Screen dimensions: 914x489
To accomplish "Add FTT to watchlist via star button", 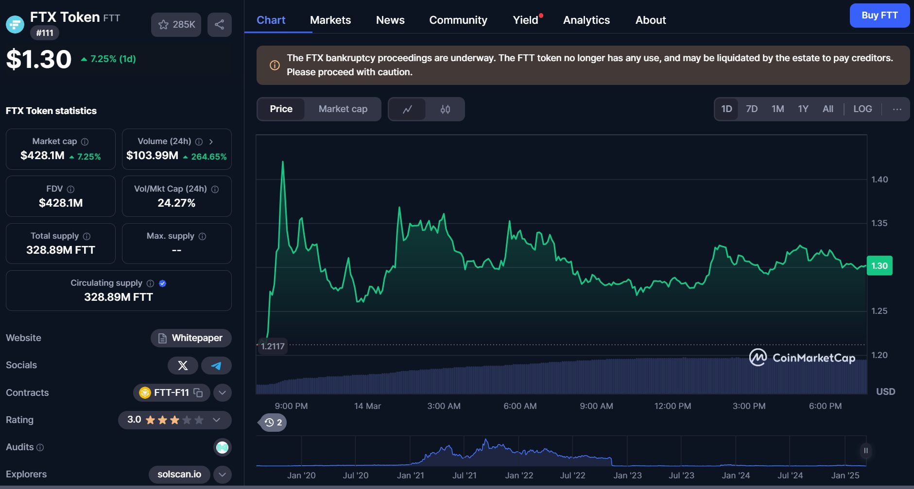I will [x=176, y=25].
